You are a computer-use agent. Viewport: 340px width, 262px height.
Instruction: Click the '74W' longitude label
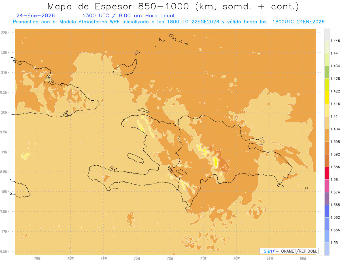coord(103,258)
